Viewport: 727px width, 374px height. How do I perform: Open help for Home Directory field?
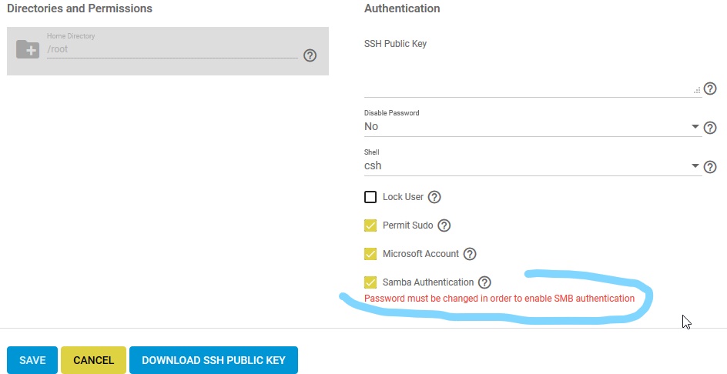click(310, 55)
